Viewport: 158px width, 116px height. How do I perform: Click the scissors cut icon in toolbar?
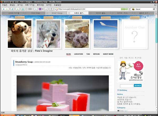46,9
